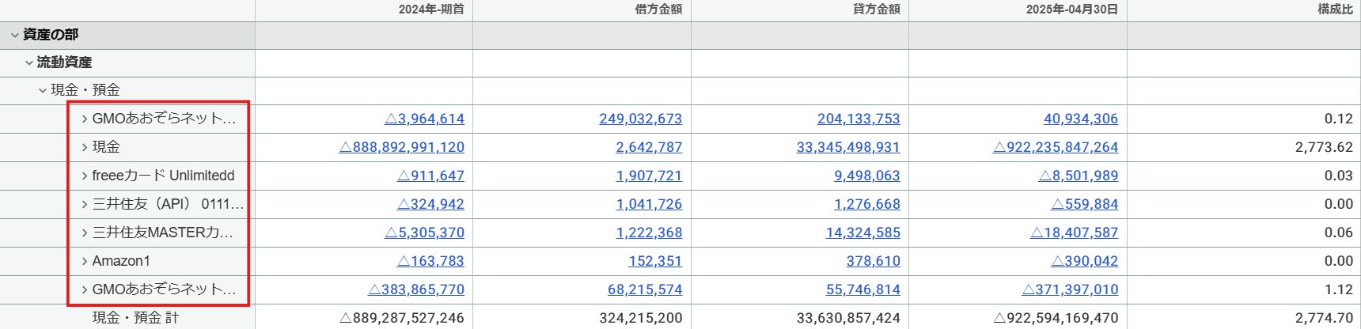
Task: Open the △324,942 opening balance link
Action: (430, 204)
